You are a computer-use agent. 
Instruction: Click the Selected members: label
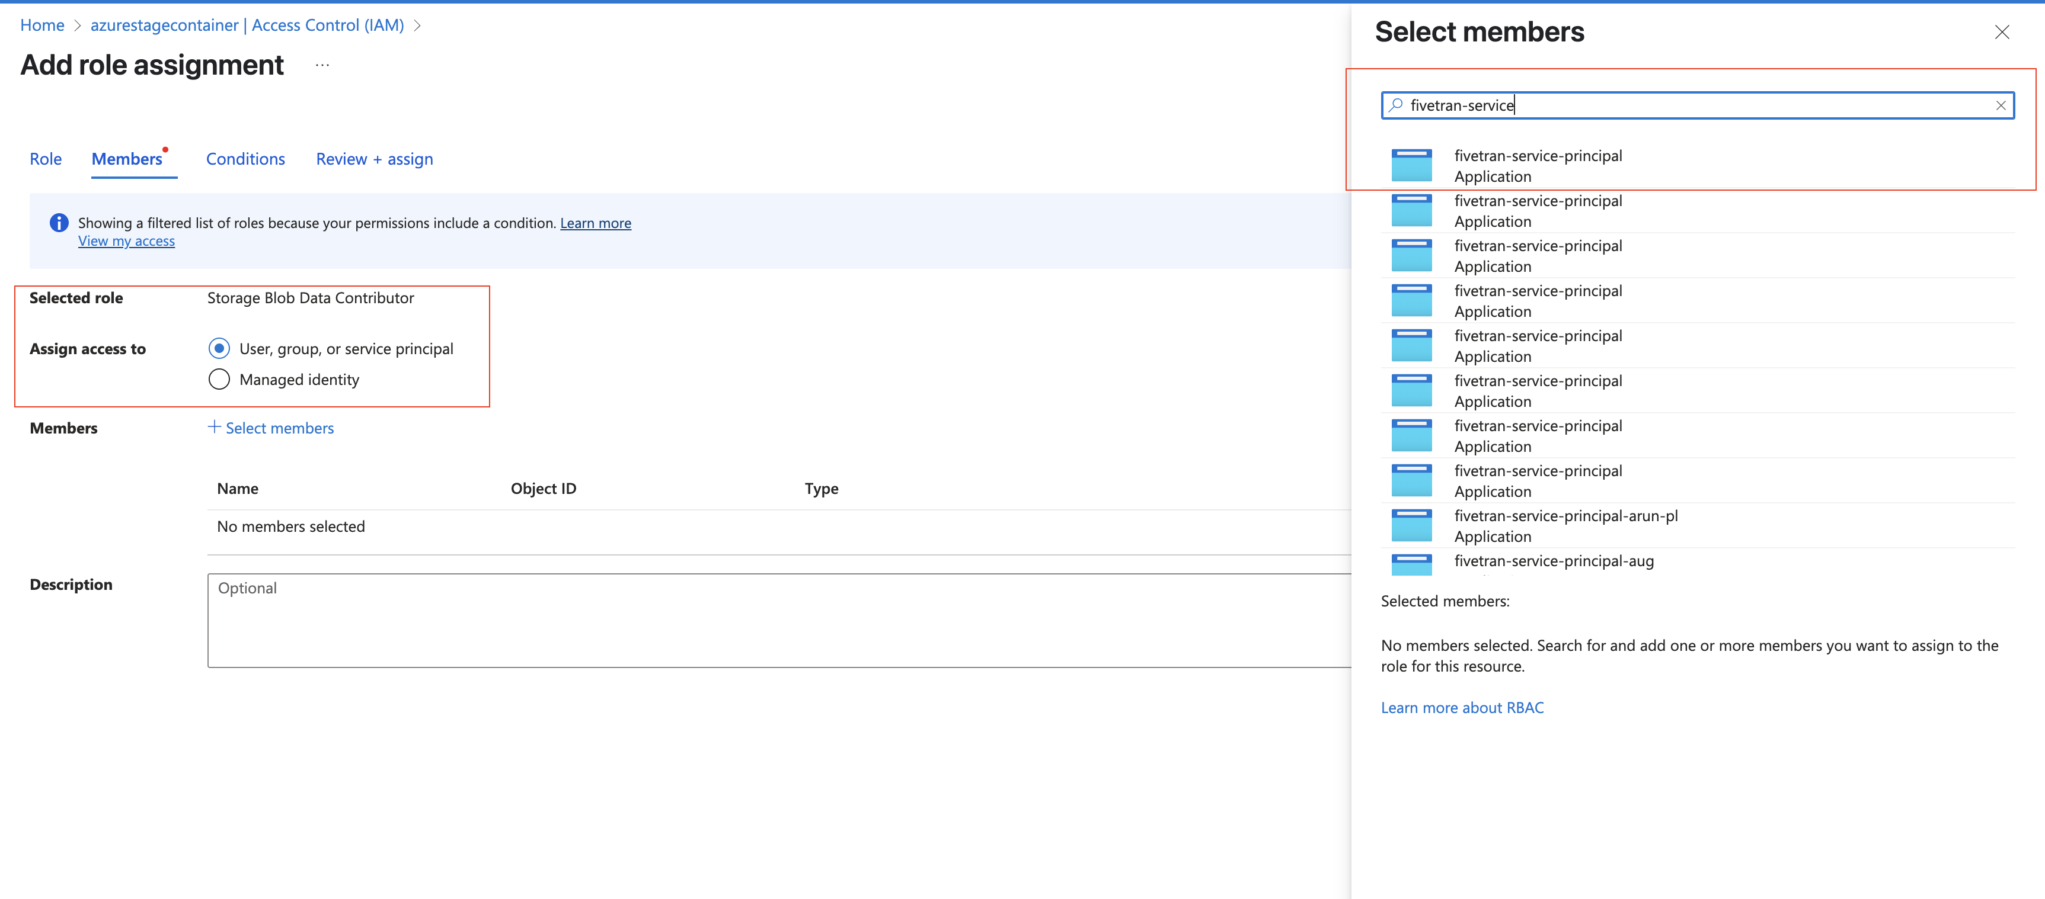pyautogui.click(x=1445, y=601)
